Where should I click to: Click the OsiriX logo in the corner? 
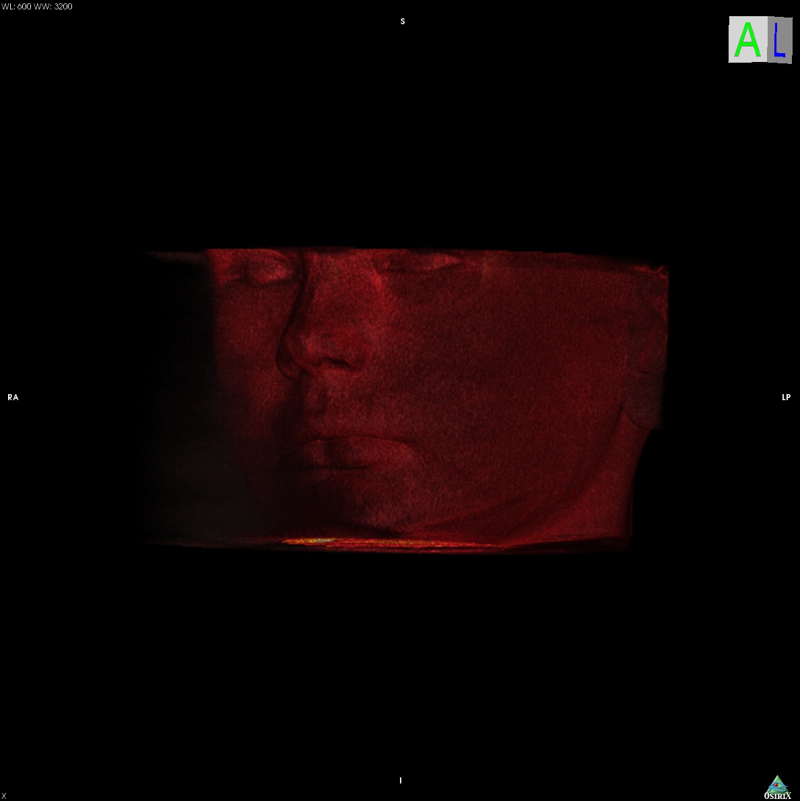tap(778, 788)
